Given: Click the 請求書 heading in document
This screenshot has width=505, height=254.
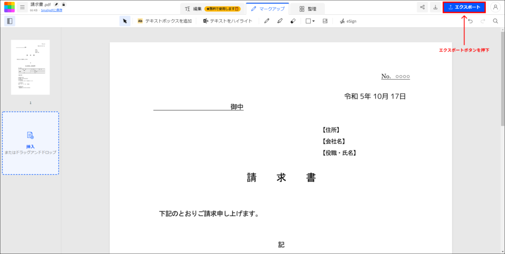Looking at the screenshot, I should tap(282, 178).
